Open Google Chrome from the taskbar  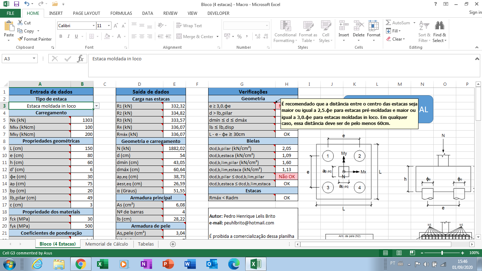point(80,264)
